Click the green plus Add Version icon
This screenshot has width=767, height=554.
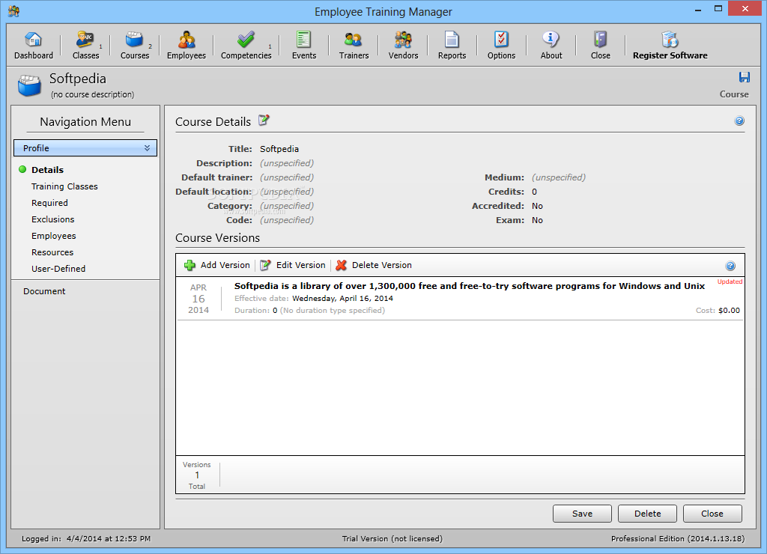[190, 265]
